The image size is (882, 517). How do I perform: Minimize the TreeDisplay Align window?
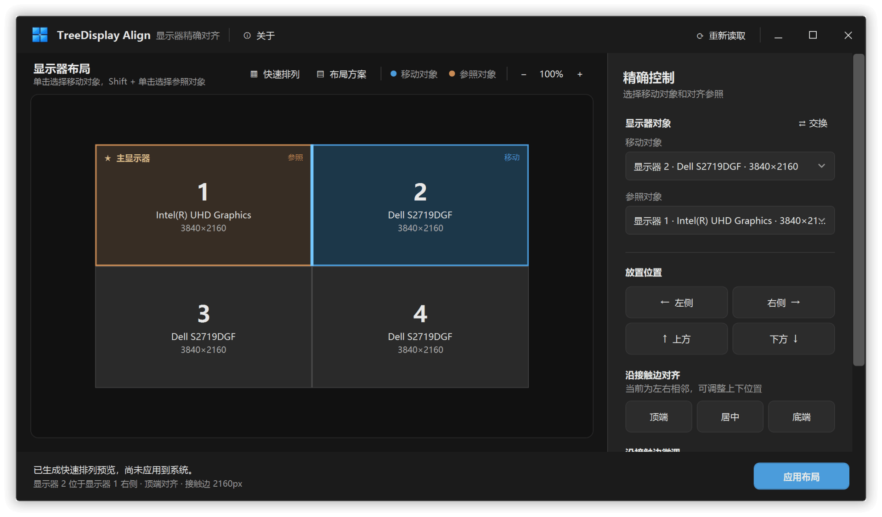click(x=778, y=36)
